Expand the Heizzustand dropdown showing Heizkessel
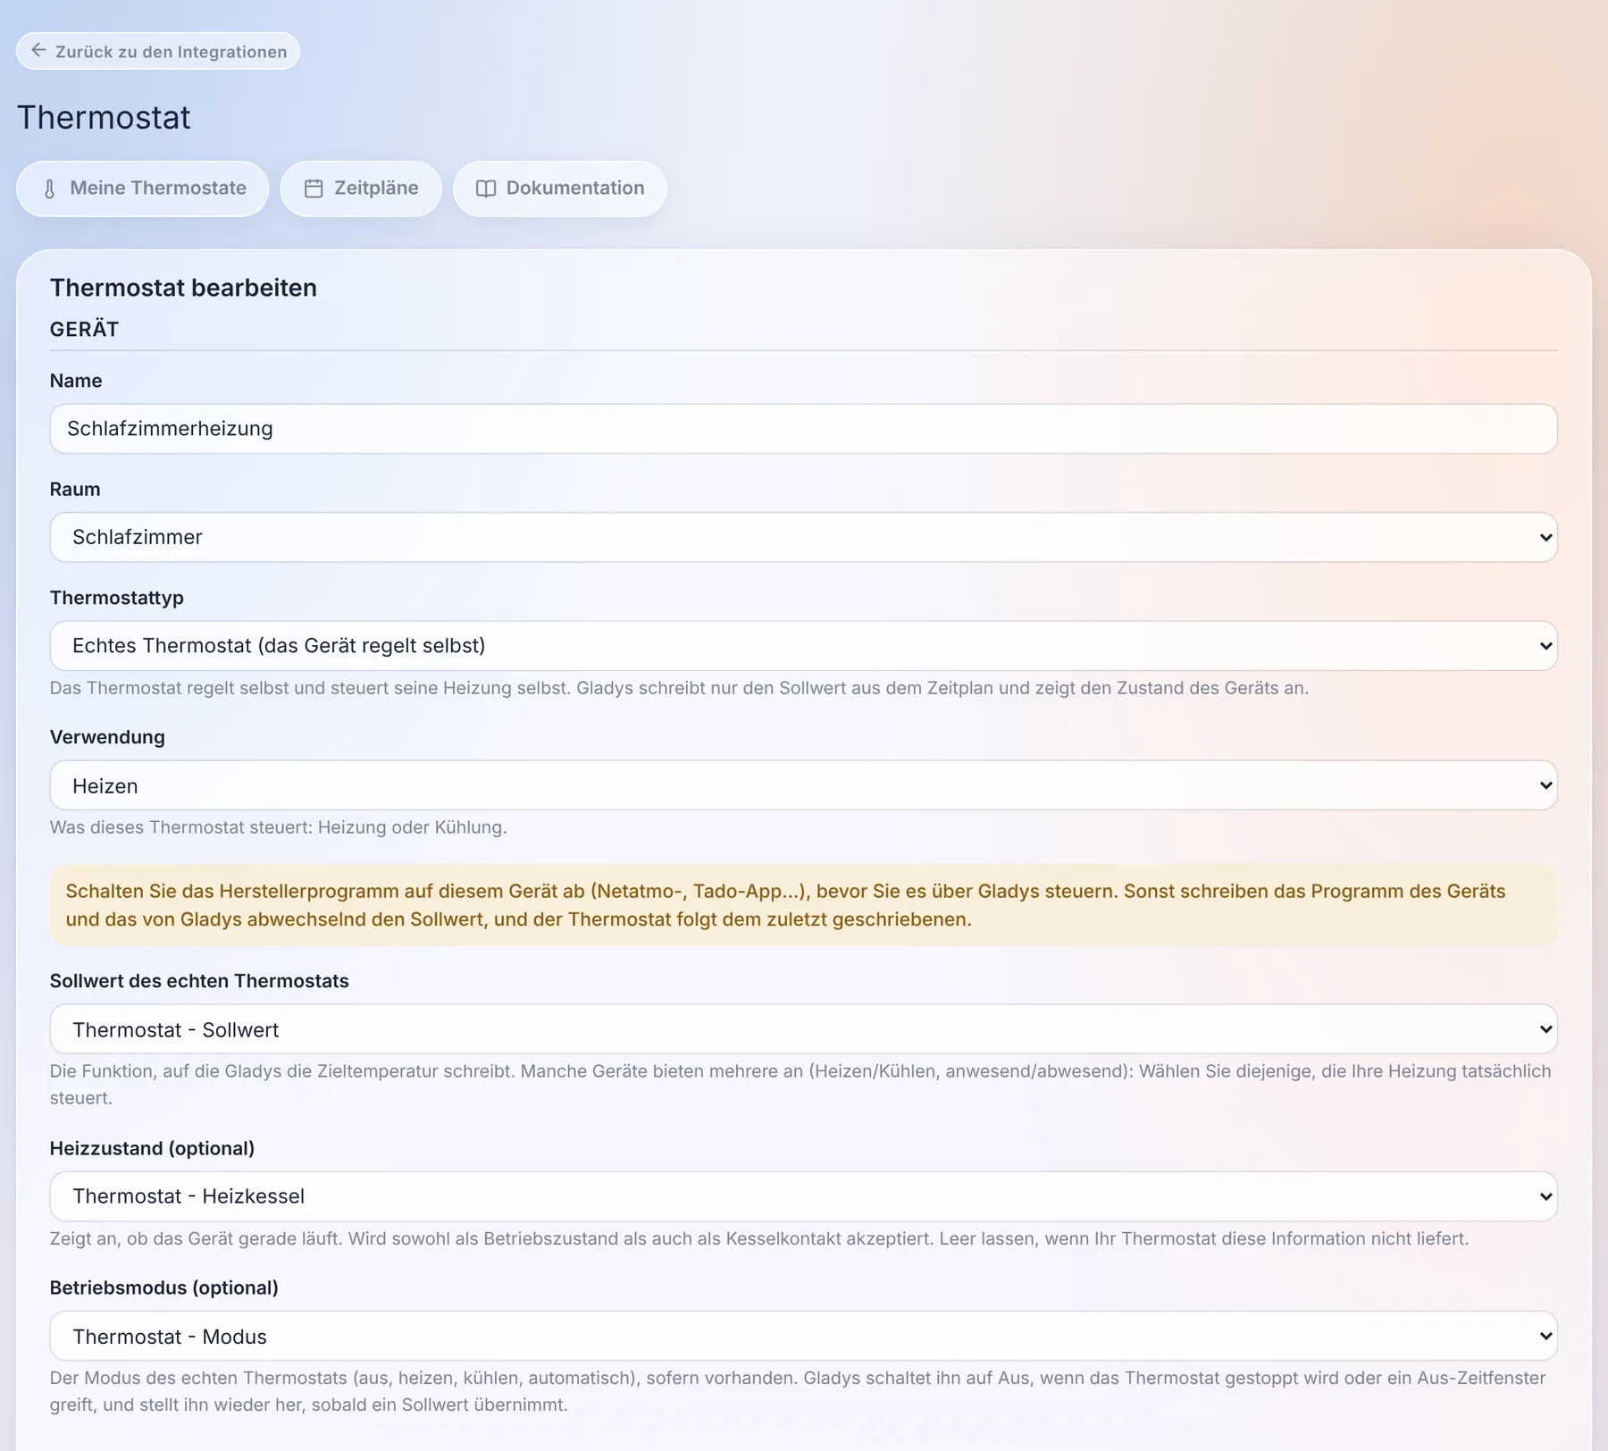Screen dimensions: 1608x1451 (x=804, y=1196)
